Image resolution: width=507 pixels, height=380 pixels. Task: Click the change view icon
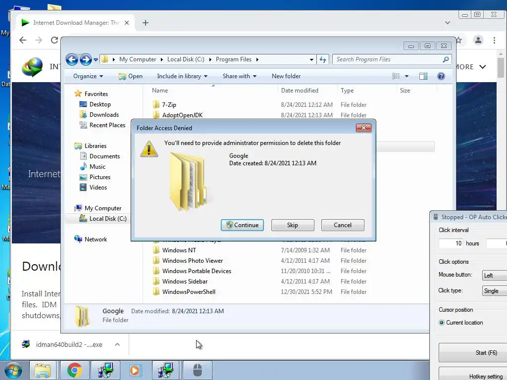396,76
